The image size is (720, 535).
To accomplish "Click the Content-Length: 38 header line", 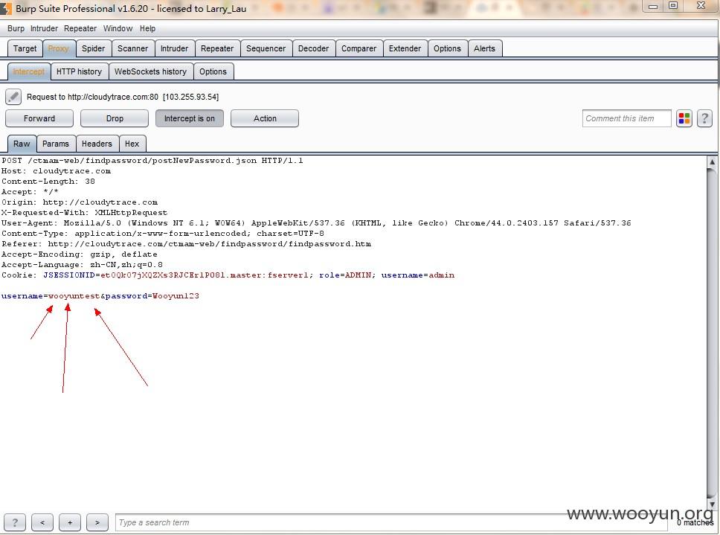I will click(x=48, y=182).
